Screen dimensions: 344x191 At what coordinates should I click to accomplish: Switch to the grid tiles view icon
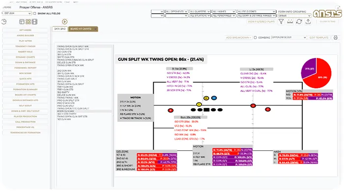pyautogui.click(x=28, y=22)
